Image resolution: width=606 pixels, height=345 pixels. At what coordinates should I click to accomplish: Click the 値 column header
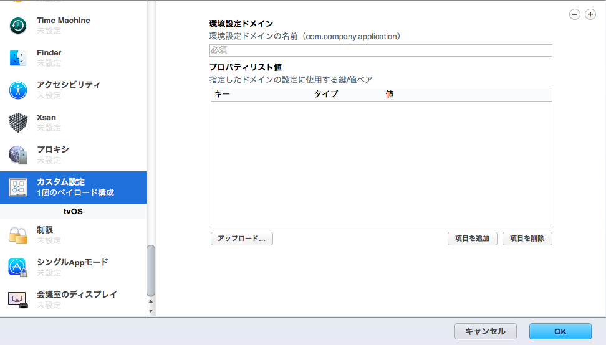(x=390, y=94)
